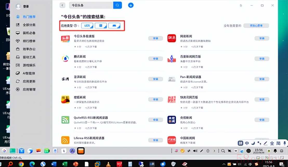288x167 pixels.
Task: Open the app store window menu icon
Action: tap(241, 5)
